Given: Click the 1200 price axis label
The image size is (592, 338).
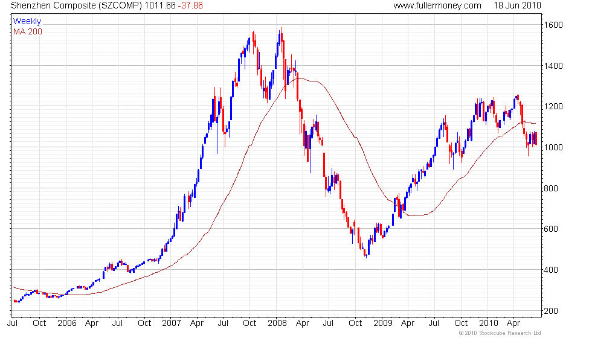Looking at the screenshot, I should coord(553,107).
